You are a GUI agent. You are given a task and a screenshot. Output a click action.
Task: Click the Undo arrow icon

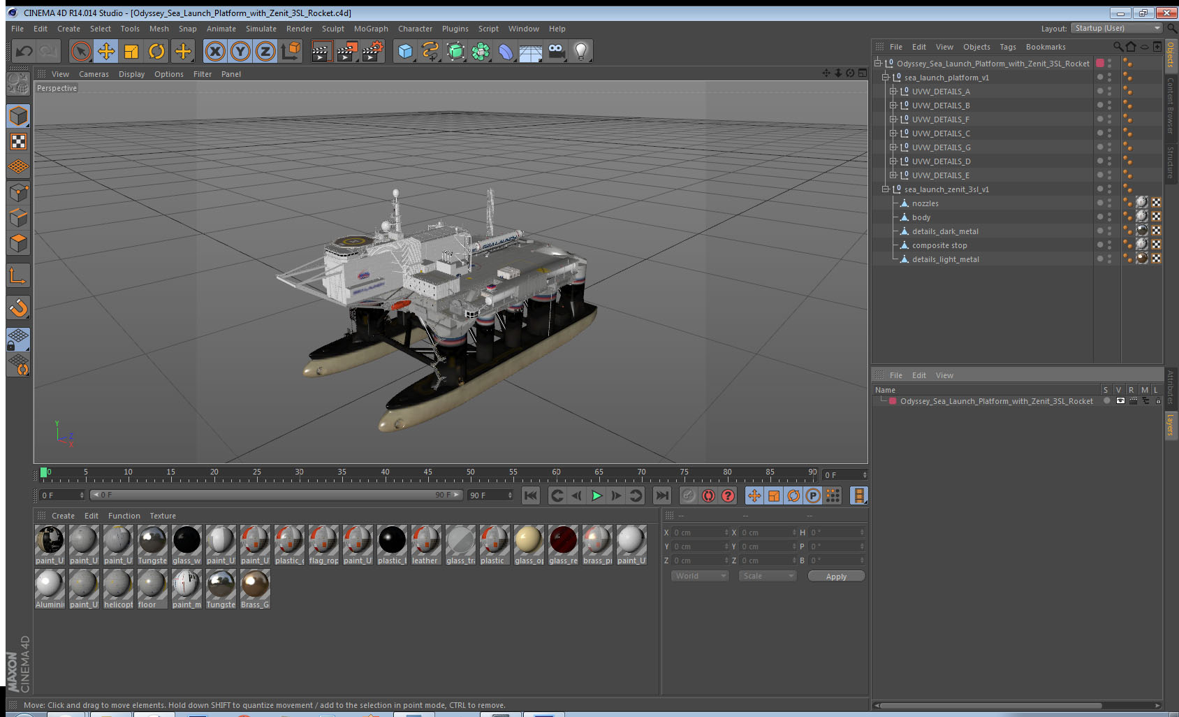click(24, 51)
